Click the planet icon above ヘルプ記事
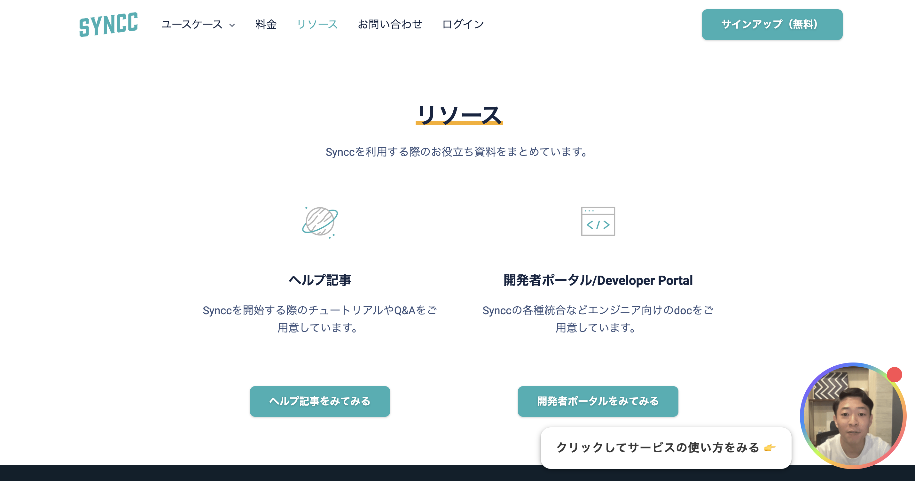The width and height of the screenshot is (915, 481). 320,222
